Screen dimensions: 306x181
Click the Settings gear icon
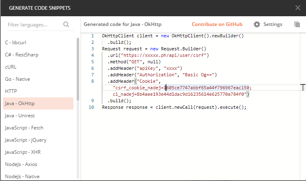coord(256,24)
